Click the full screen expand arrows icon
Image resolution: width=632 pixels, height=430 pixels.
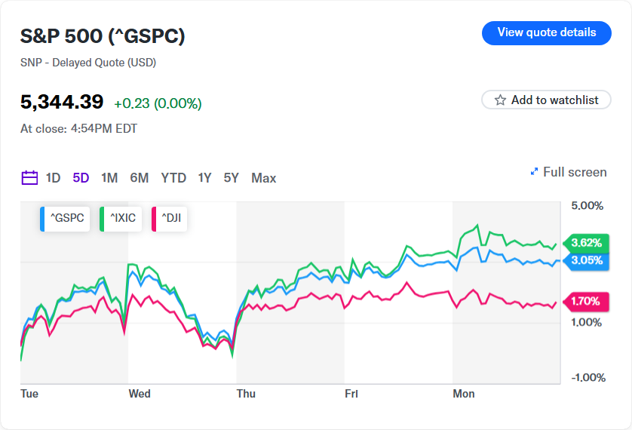[x=534, y=172]
